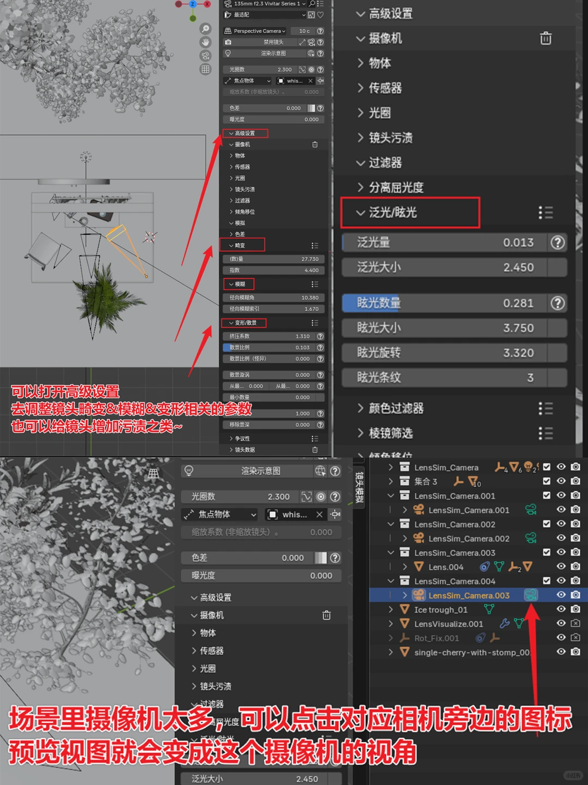Select the magnifier zoom gizmo in the viewport

point(206,29)
